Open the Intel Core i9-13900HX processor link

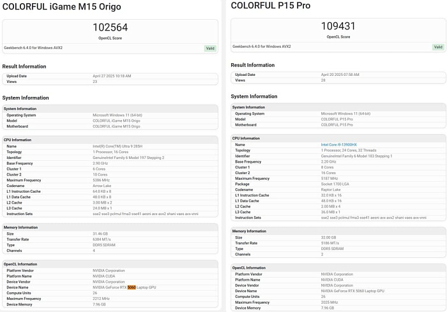338,145
